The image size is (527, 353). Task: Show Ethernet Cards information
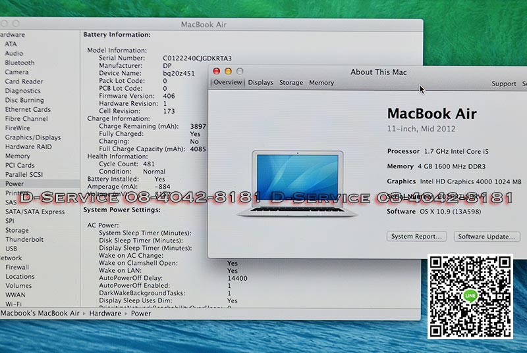pos(28,110)
